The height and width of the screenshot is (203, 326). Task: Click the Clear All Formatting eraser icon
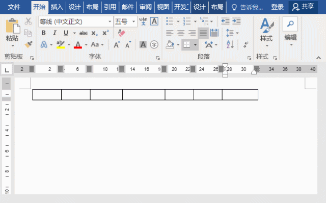[121, 33]
